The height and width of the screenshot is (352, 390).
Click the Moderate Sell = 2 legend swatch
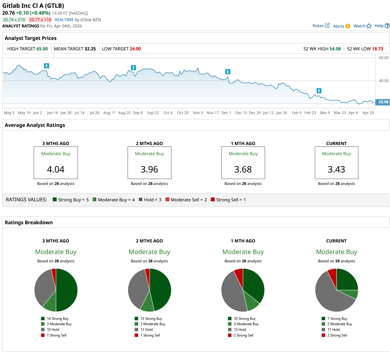(x=167, y=200)
